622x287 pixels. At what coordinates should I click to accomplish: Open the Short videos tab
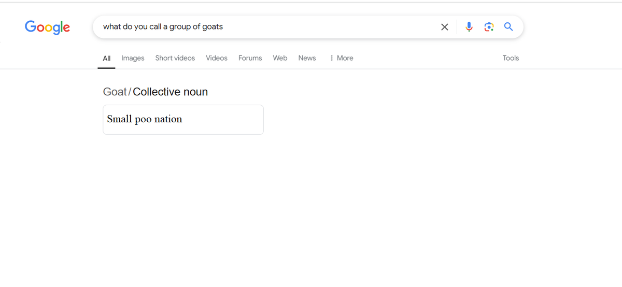point(175,58)
